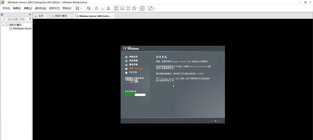Screen dimensions: 313x140
Task: Send Ctrl+Alt+Del to the virtual machine
Action: click(88, 8)
